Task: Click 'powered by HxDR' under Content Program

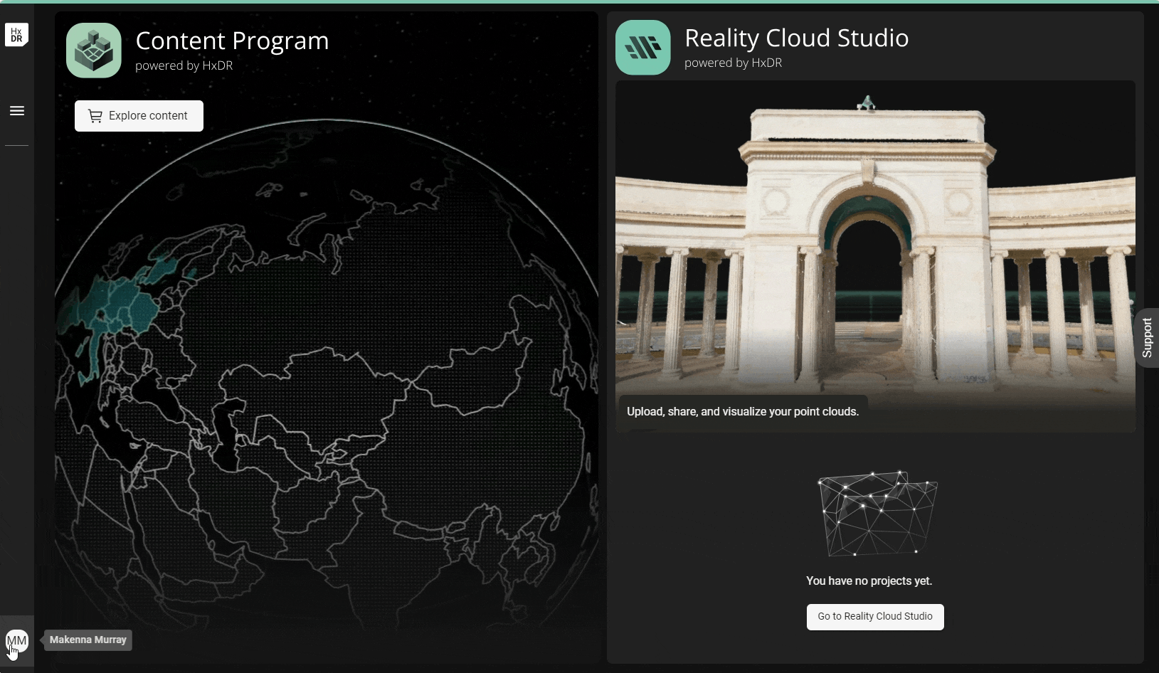Action: point(184,65)
